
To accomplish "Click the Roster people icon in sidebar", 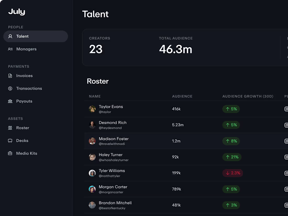I will [x=10, y=128].
